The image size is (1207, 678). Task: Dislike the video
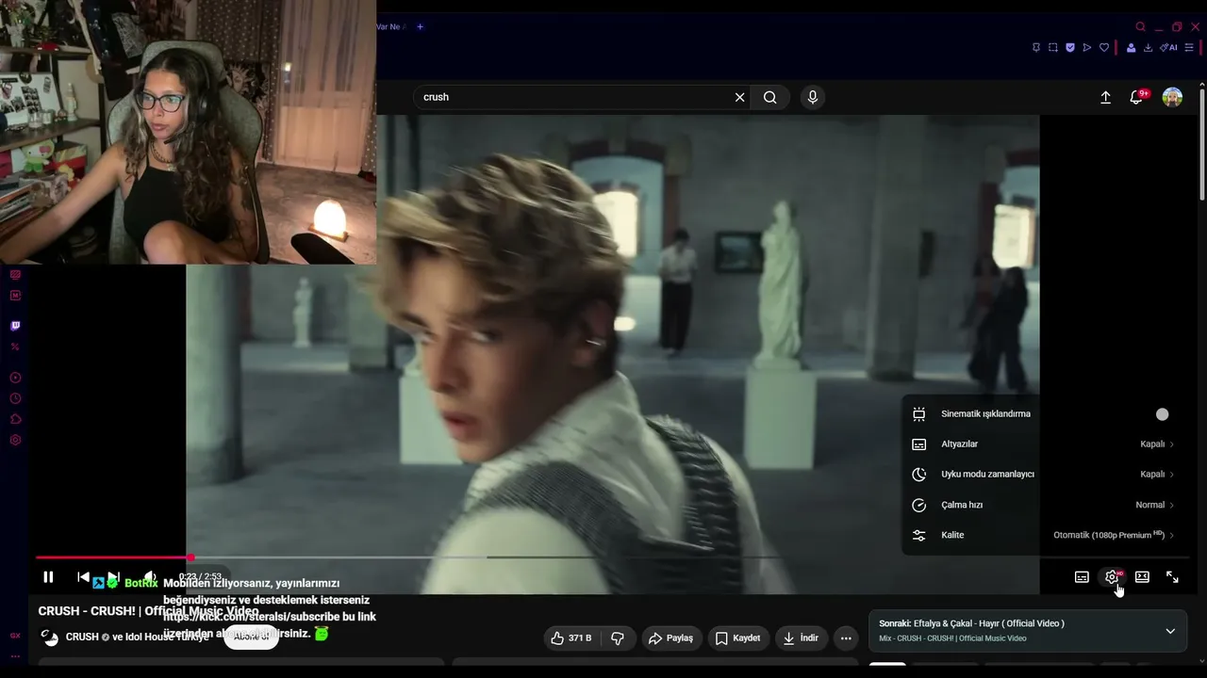coord(618,638)
